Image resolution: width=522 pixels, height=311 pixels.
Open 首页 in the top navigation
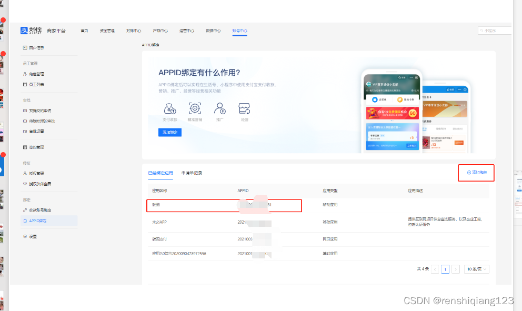[x=84, y=31]
